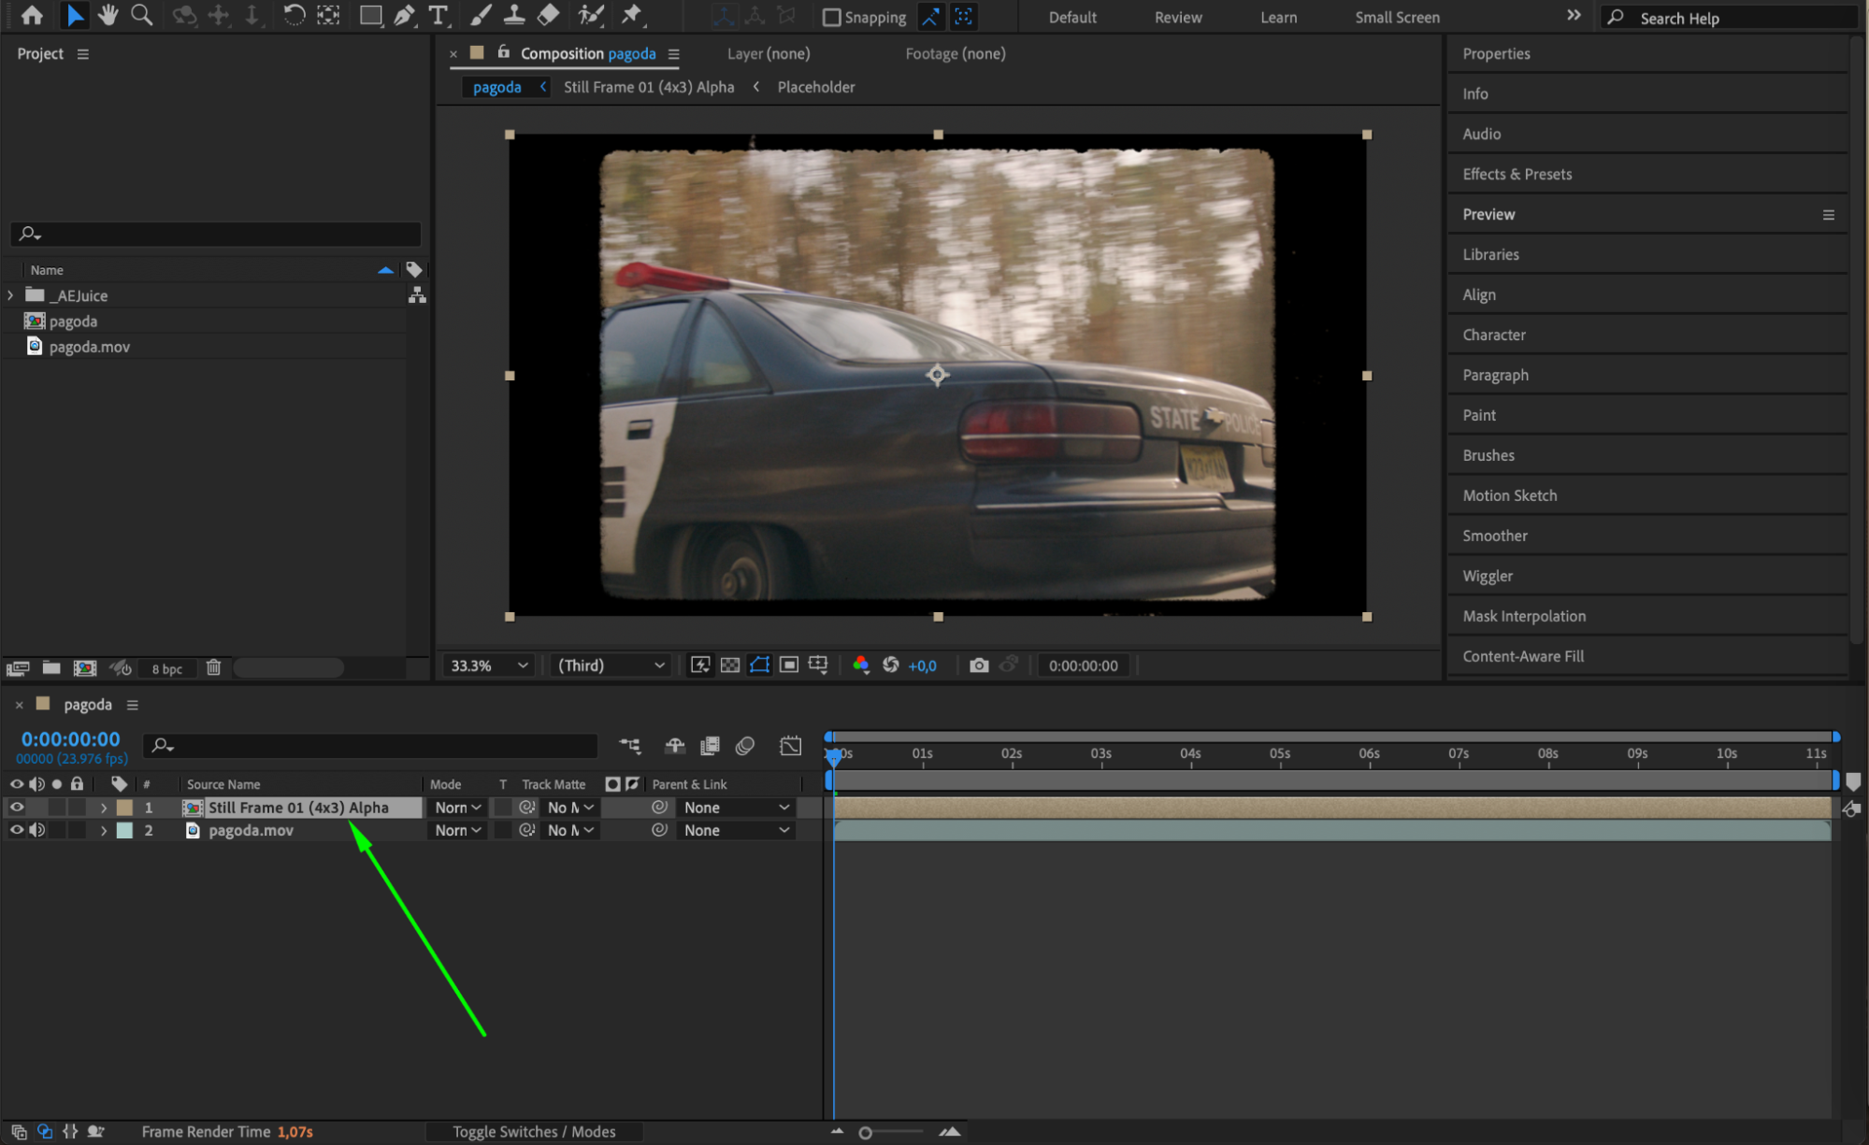
Task: Expand pagoda.mov layer properties
Action: [104, 830]
